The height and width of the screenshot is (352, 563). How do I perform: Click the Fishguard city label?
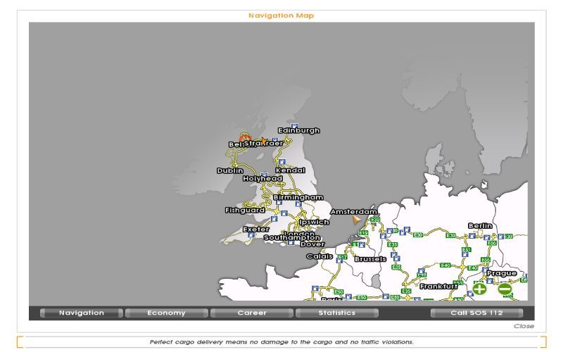(245, 210)
